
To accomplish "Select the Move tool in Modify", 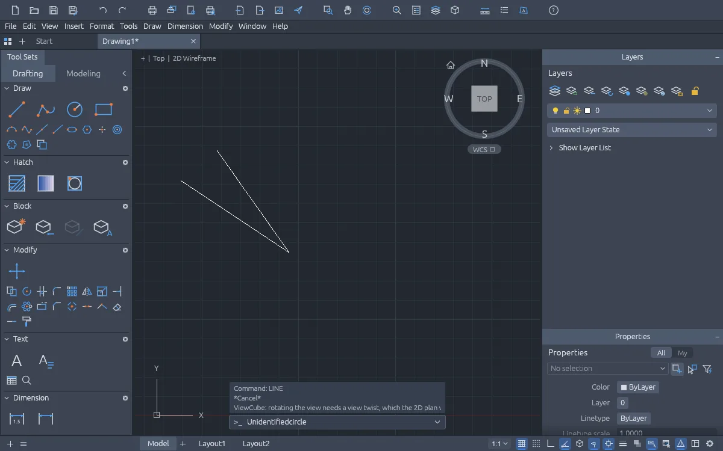I will tap(17, 271).
